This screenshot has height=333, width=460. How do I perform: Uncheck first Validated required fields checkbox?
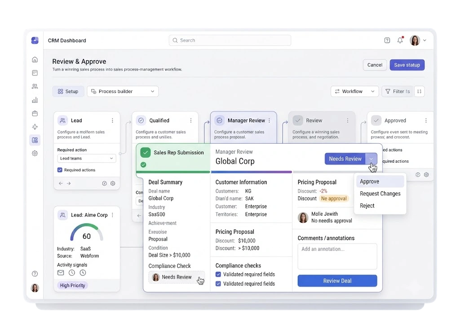(x=218, y=274)
